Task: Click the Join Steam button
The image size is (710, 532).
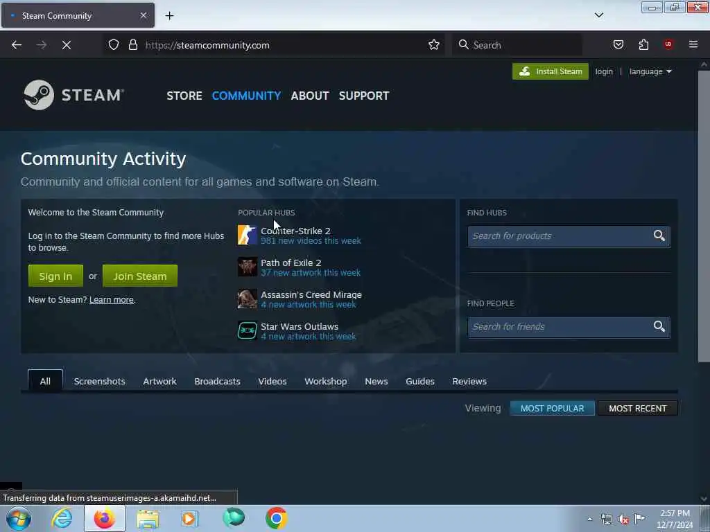Action: 140,276
